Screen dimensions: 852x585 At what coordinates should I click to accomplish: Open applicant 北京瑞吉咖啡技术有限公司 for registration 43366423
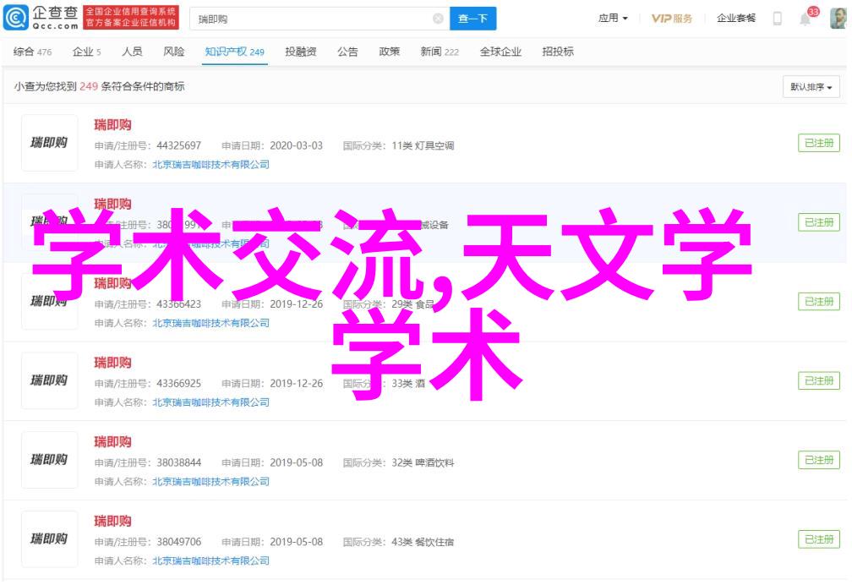pyautogui.click(x=210, y=323)
